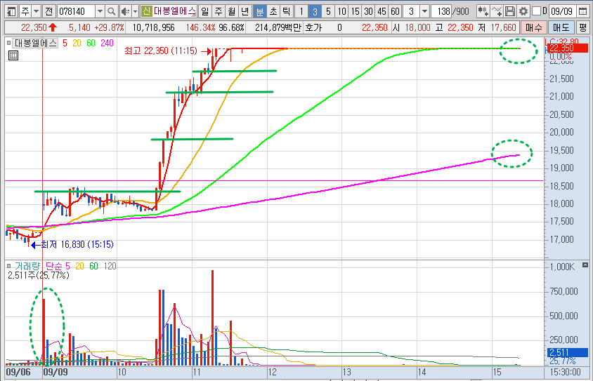Click the low price value 17,660
Viewport: 593px width, 381px height.
click(x=503, y=27)
